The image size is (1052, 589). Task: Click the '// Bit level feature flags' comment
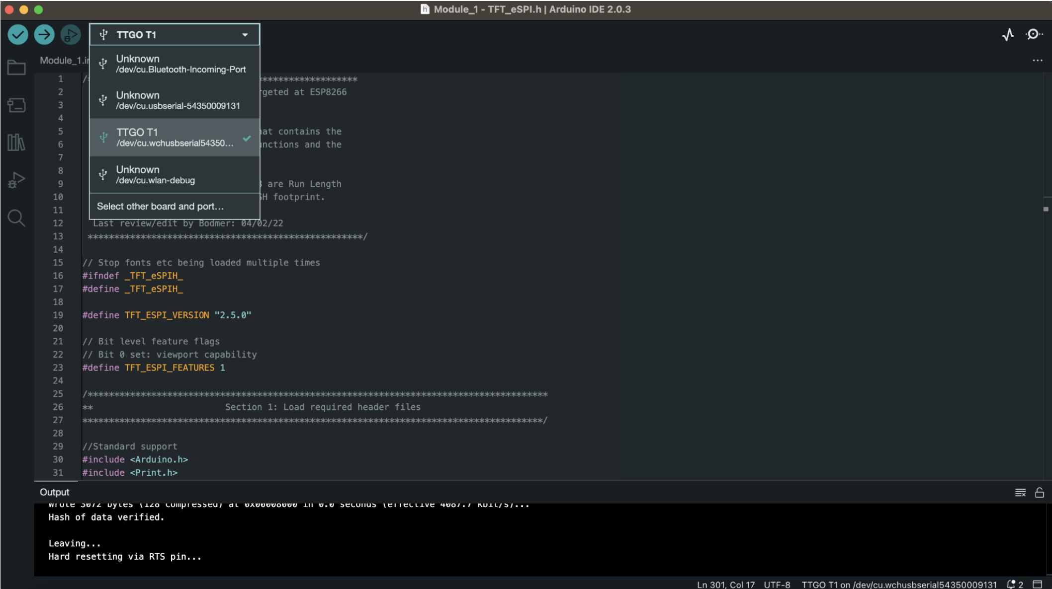[151, 341]
